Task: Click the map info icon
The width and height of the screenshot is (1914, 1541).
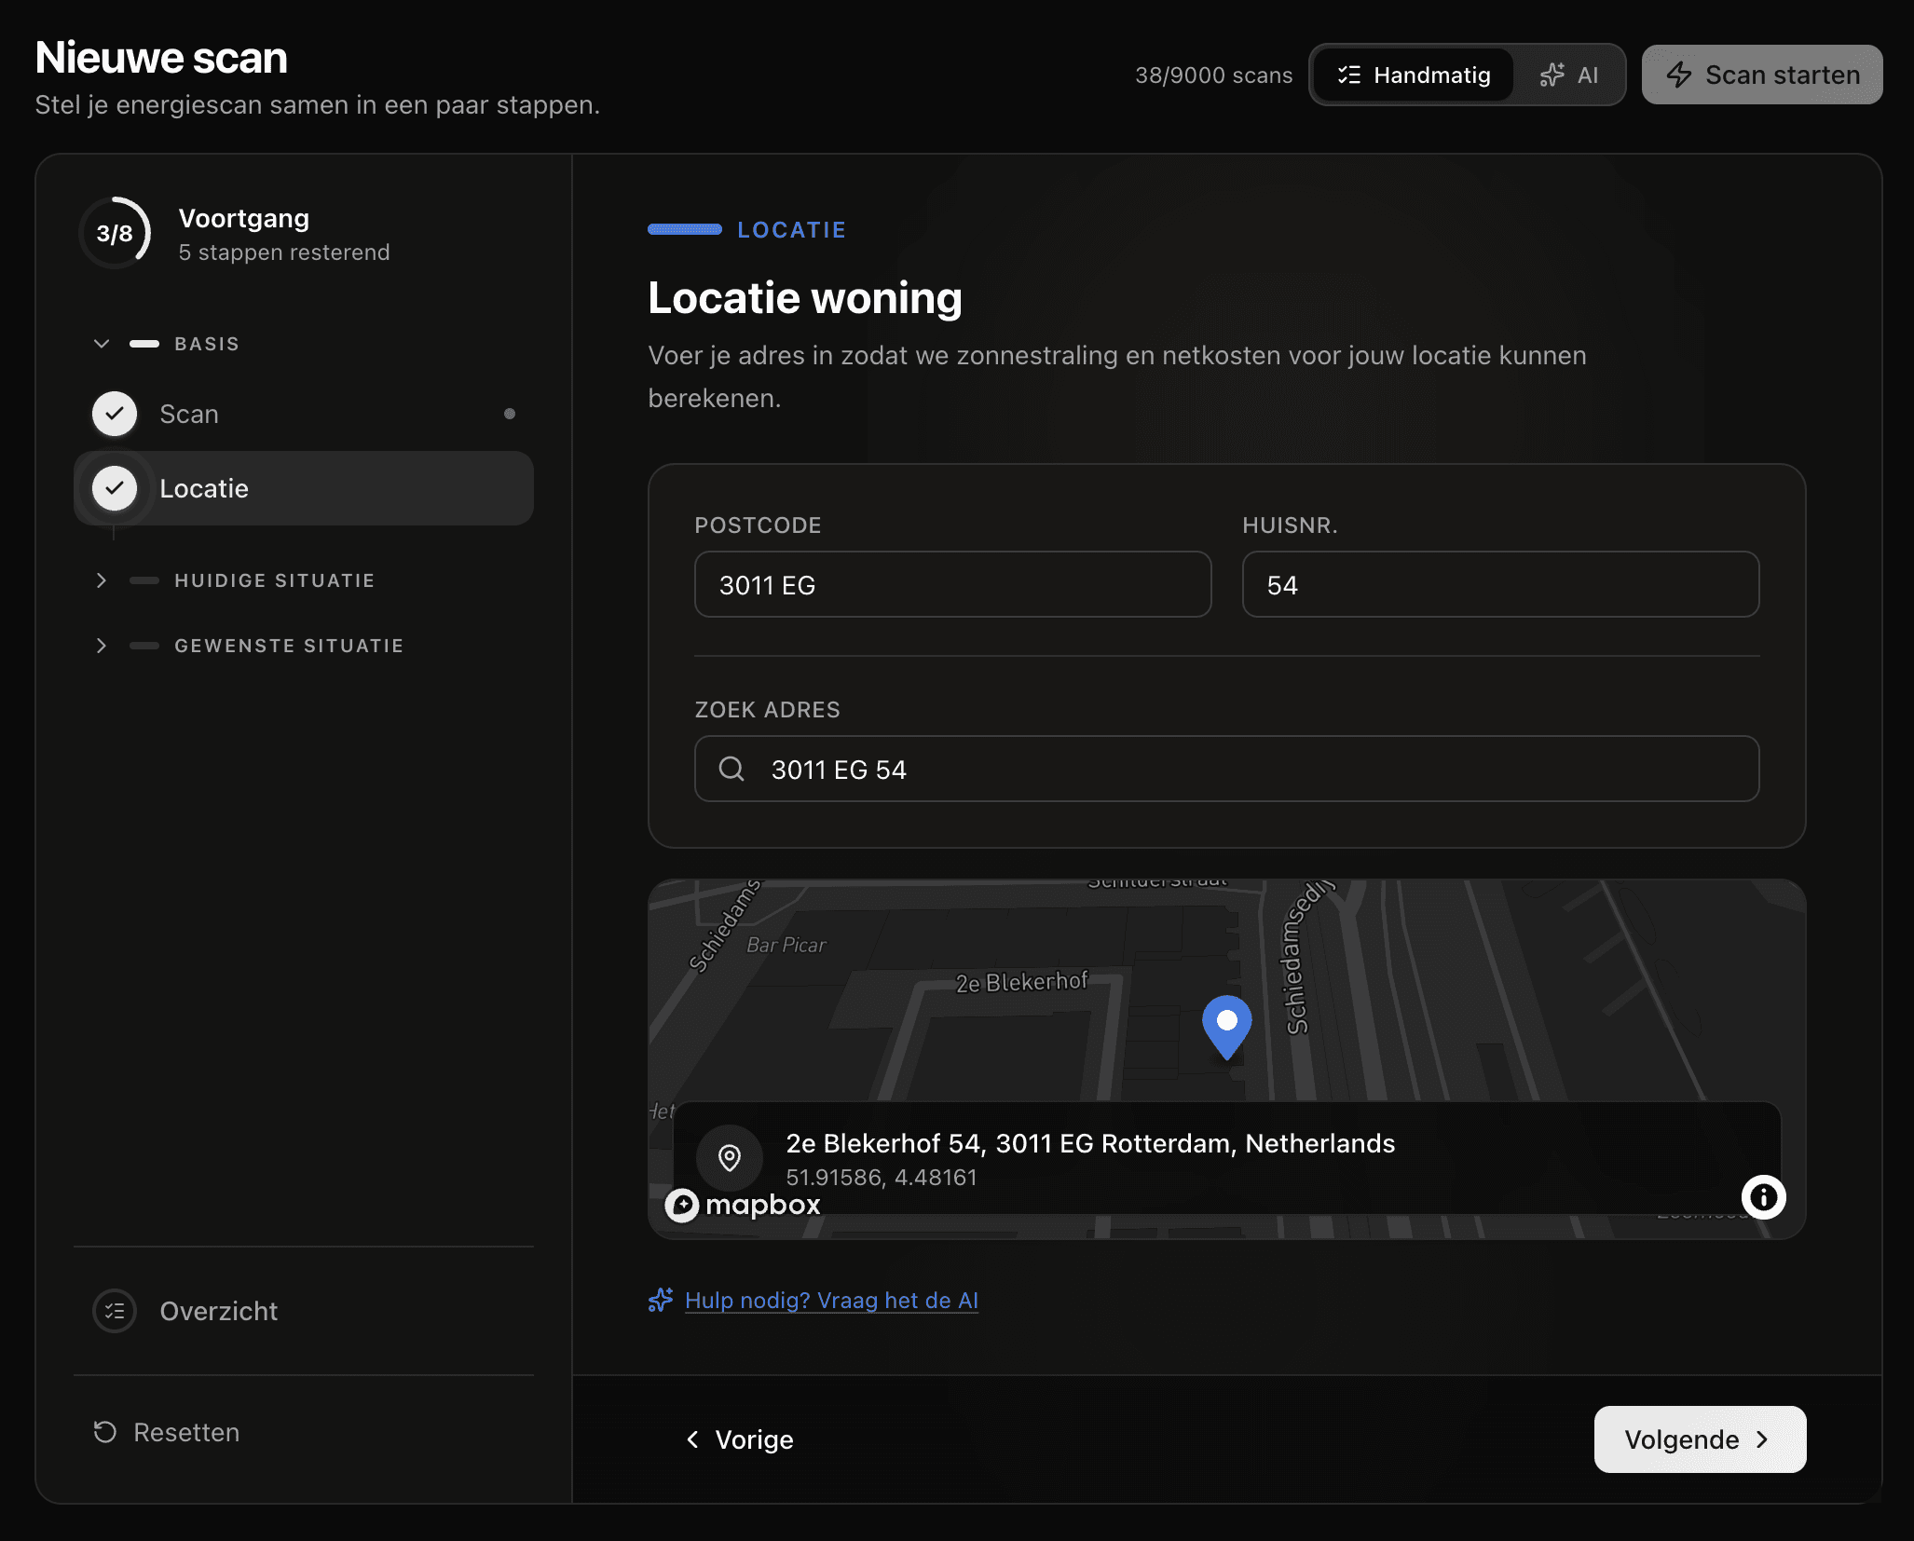Action: pos(1763,1196)
